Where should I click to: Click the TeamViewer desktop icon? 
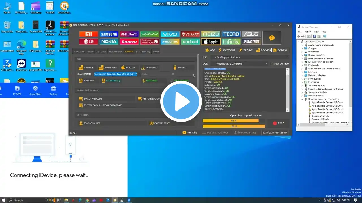21,65
